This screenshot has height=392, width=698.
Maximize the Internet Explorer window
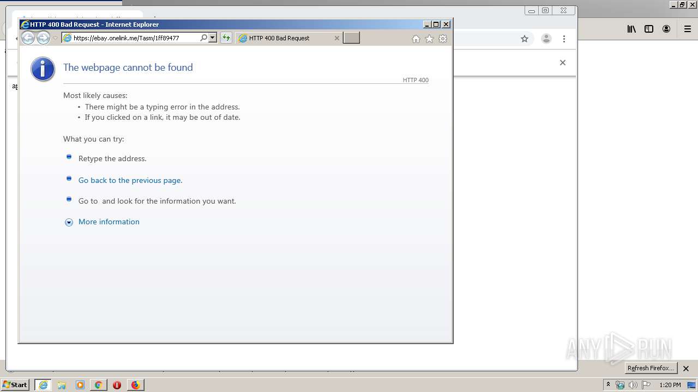pyautogui.click(x=436, y=24)
